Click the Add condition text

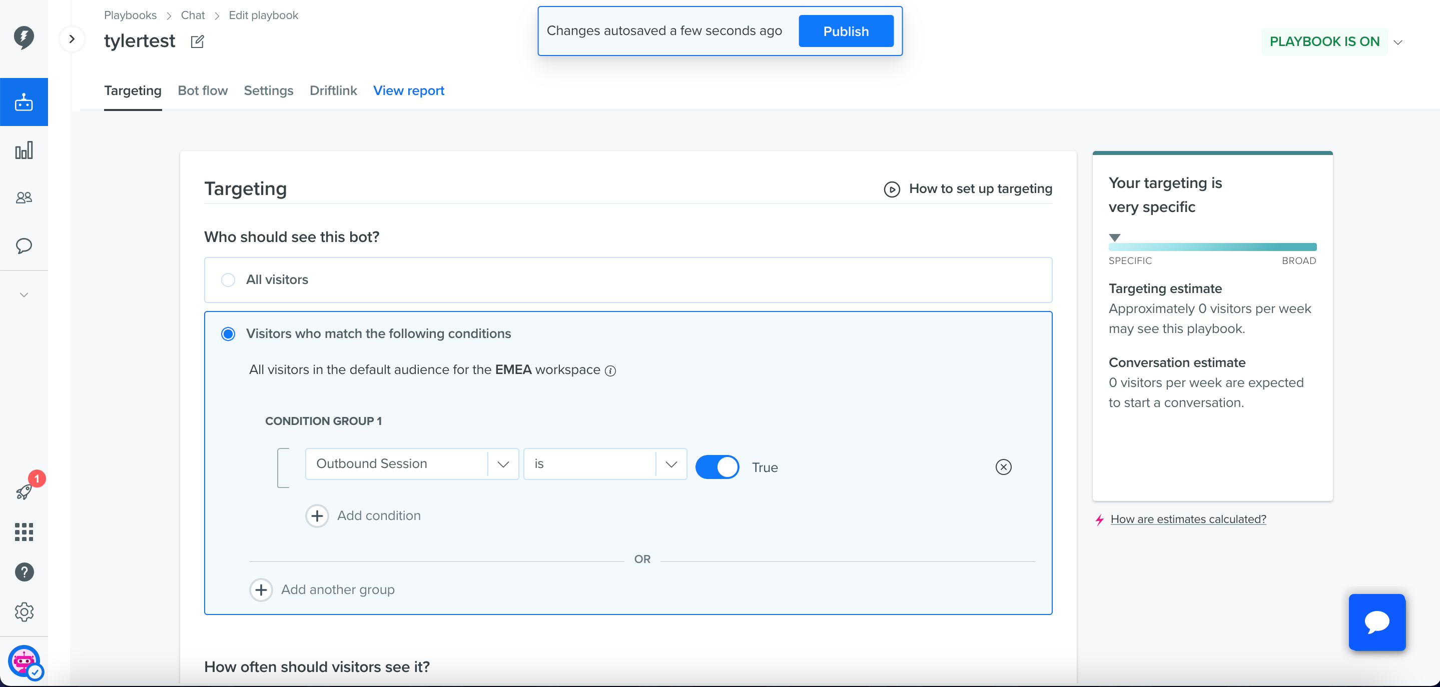379,516
